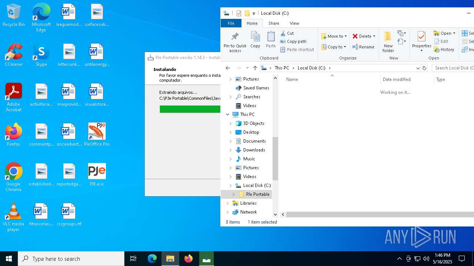Click Search Local Disk input field
Screen dimensions: 474x266
[x=453, y=68]
